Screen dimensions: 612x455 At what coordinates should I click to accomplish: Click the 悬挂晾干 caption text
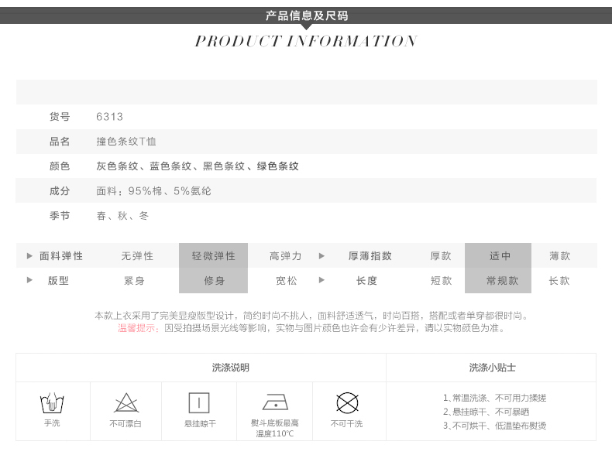(x=200, y=423)
